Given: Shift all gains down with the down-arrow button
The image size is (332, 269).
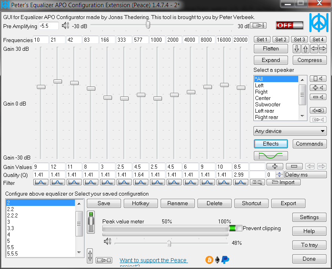Looking at the screenshot, I should point(297,49).
